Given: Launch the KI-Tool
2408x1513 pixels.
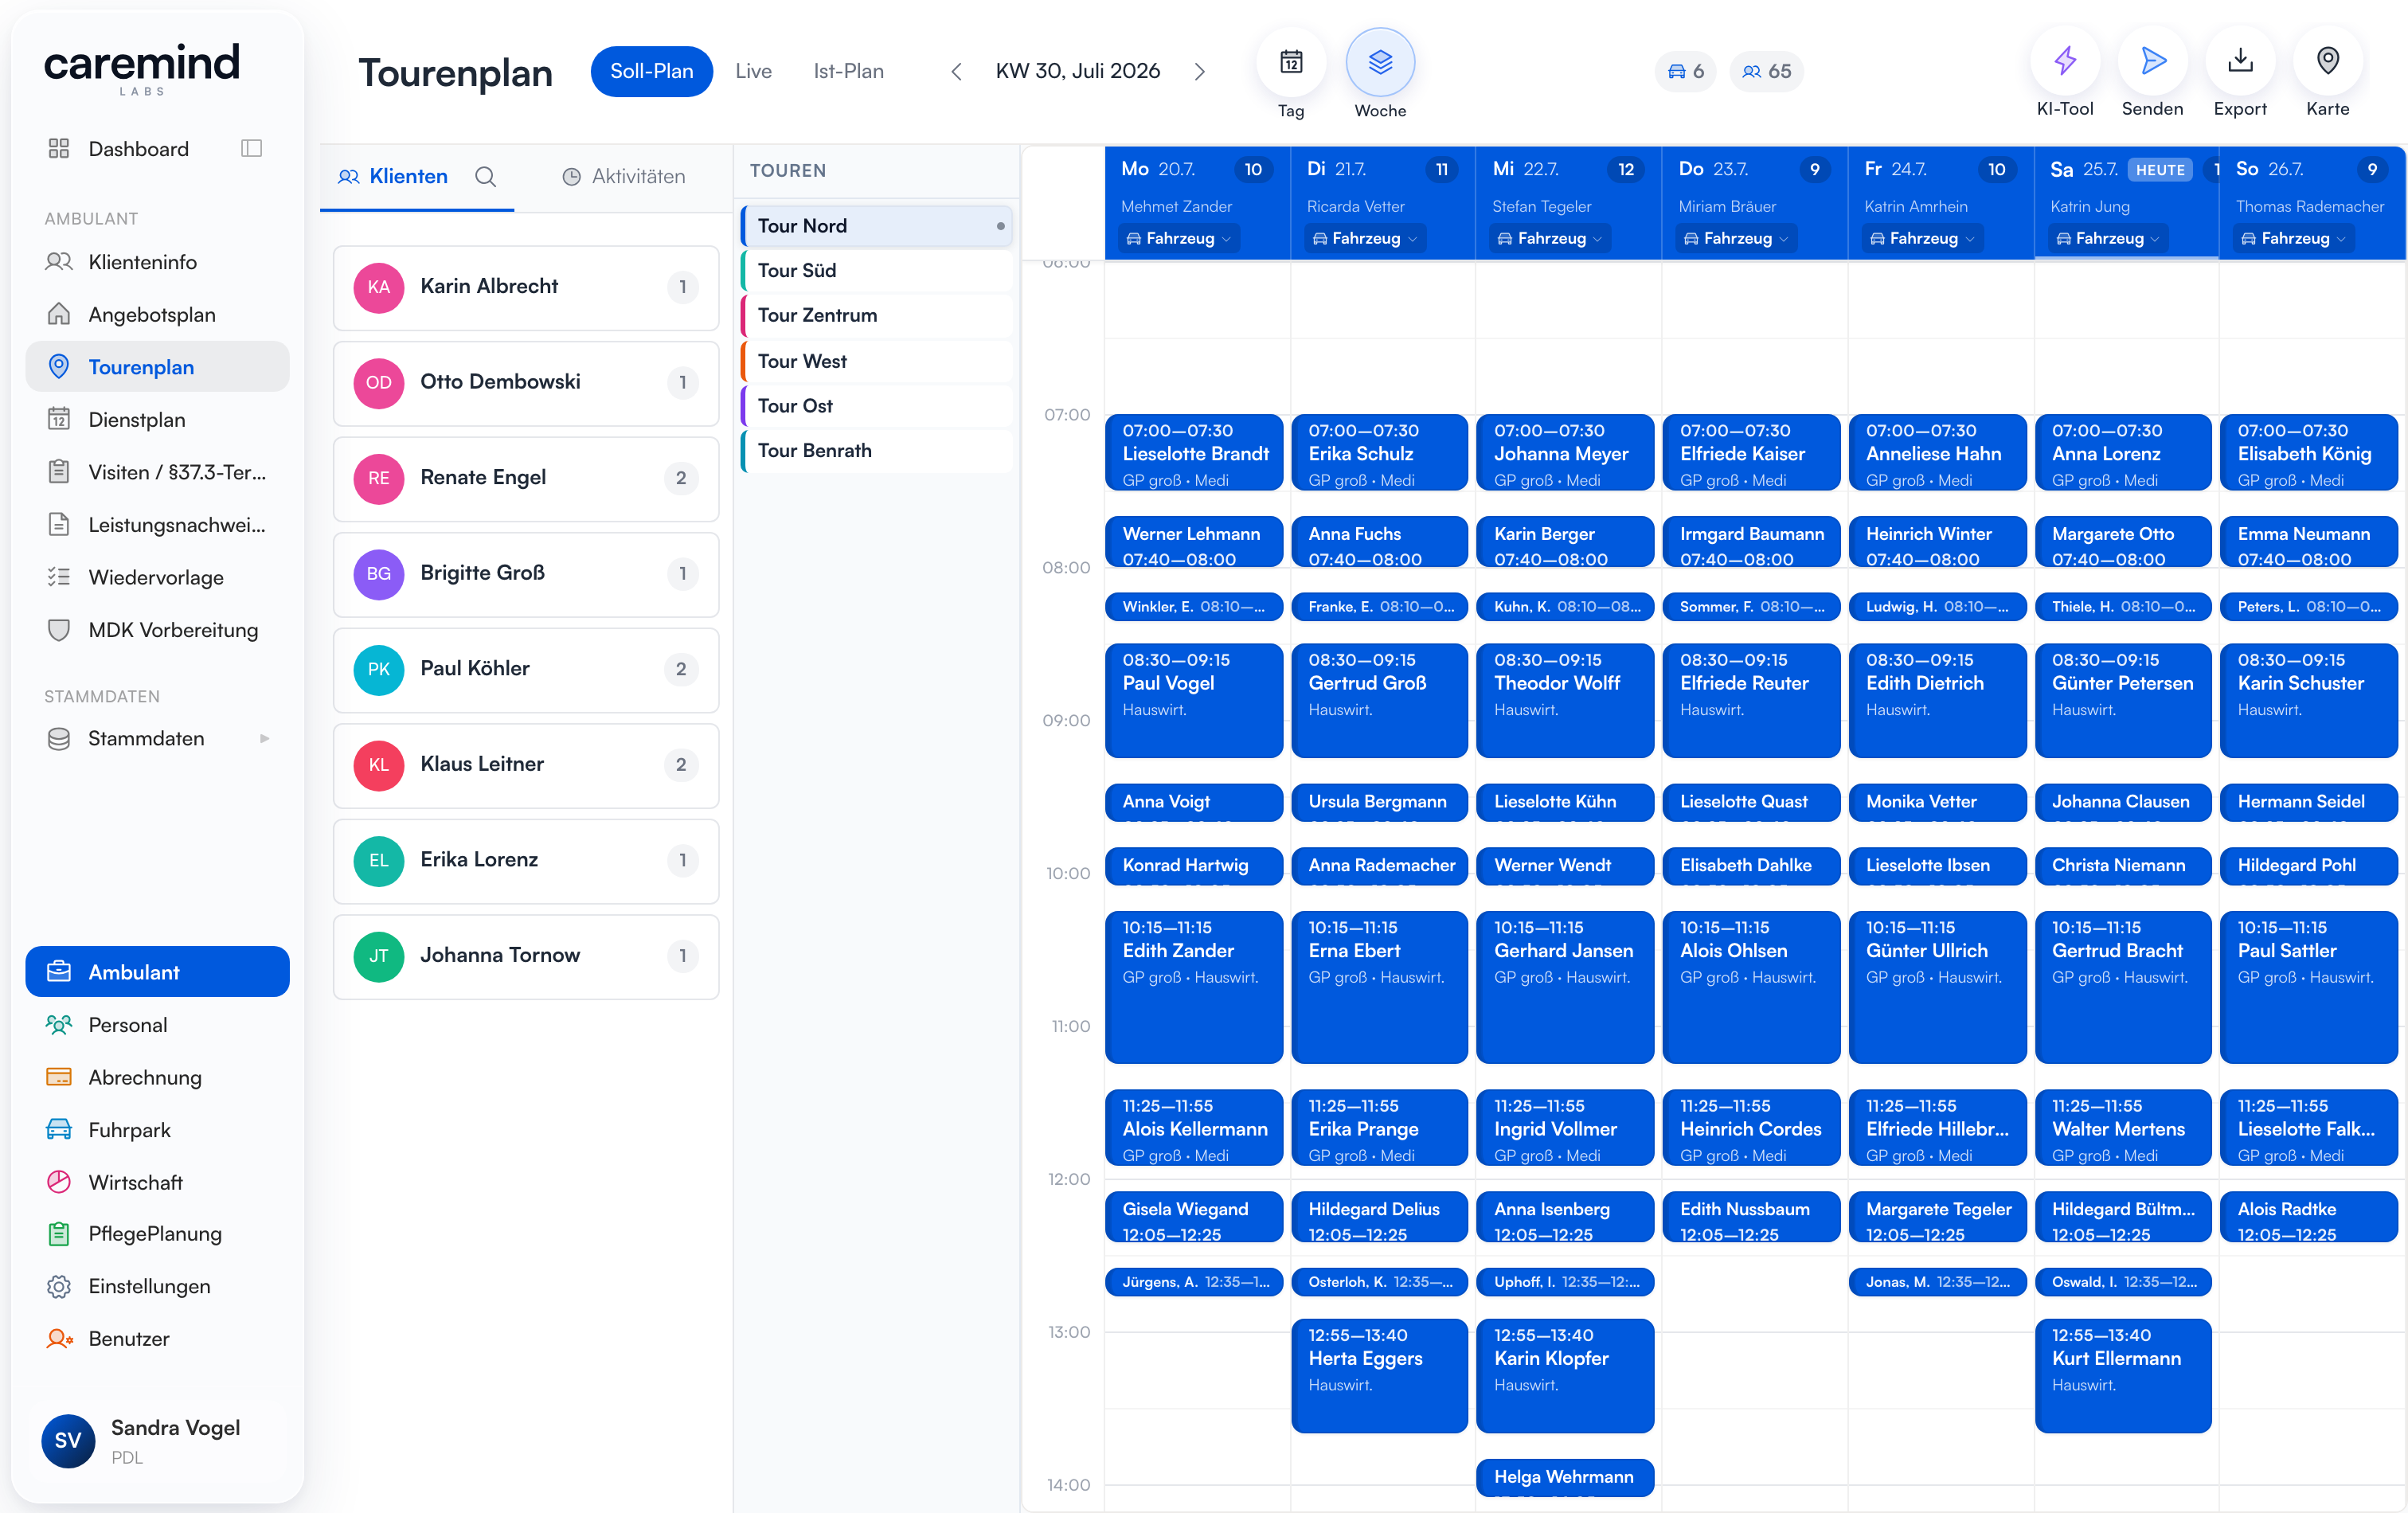Looking at the screenshot, I should click(x=2065, y=62).
